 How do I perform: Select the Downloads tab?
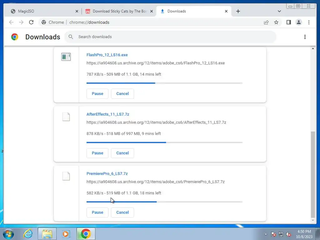[x=194, y=11]
